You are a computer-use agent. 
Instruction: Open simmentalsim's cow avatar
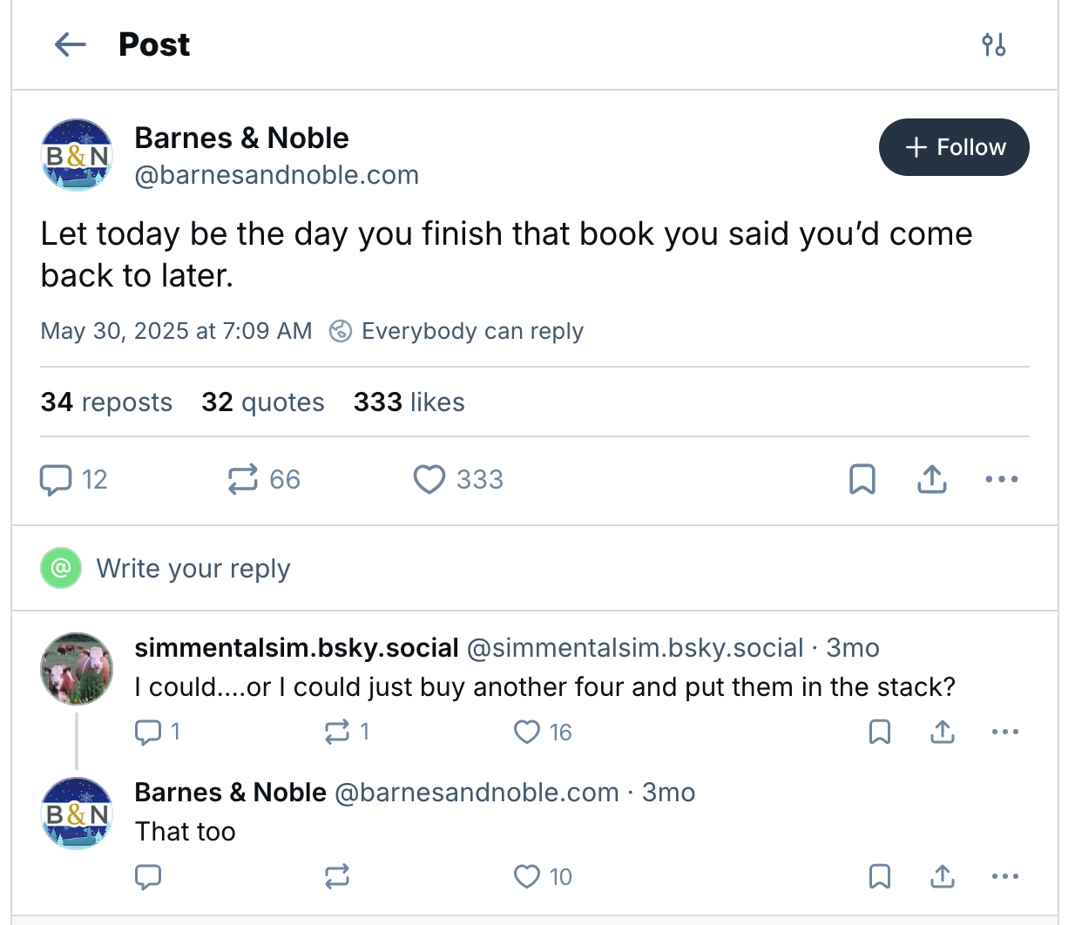click(77, 669)
